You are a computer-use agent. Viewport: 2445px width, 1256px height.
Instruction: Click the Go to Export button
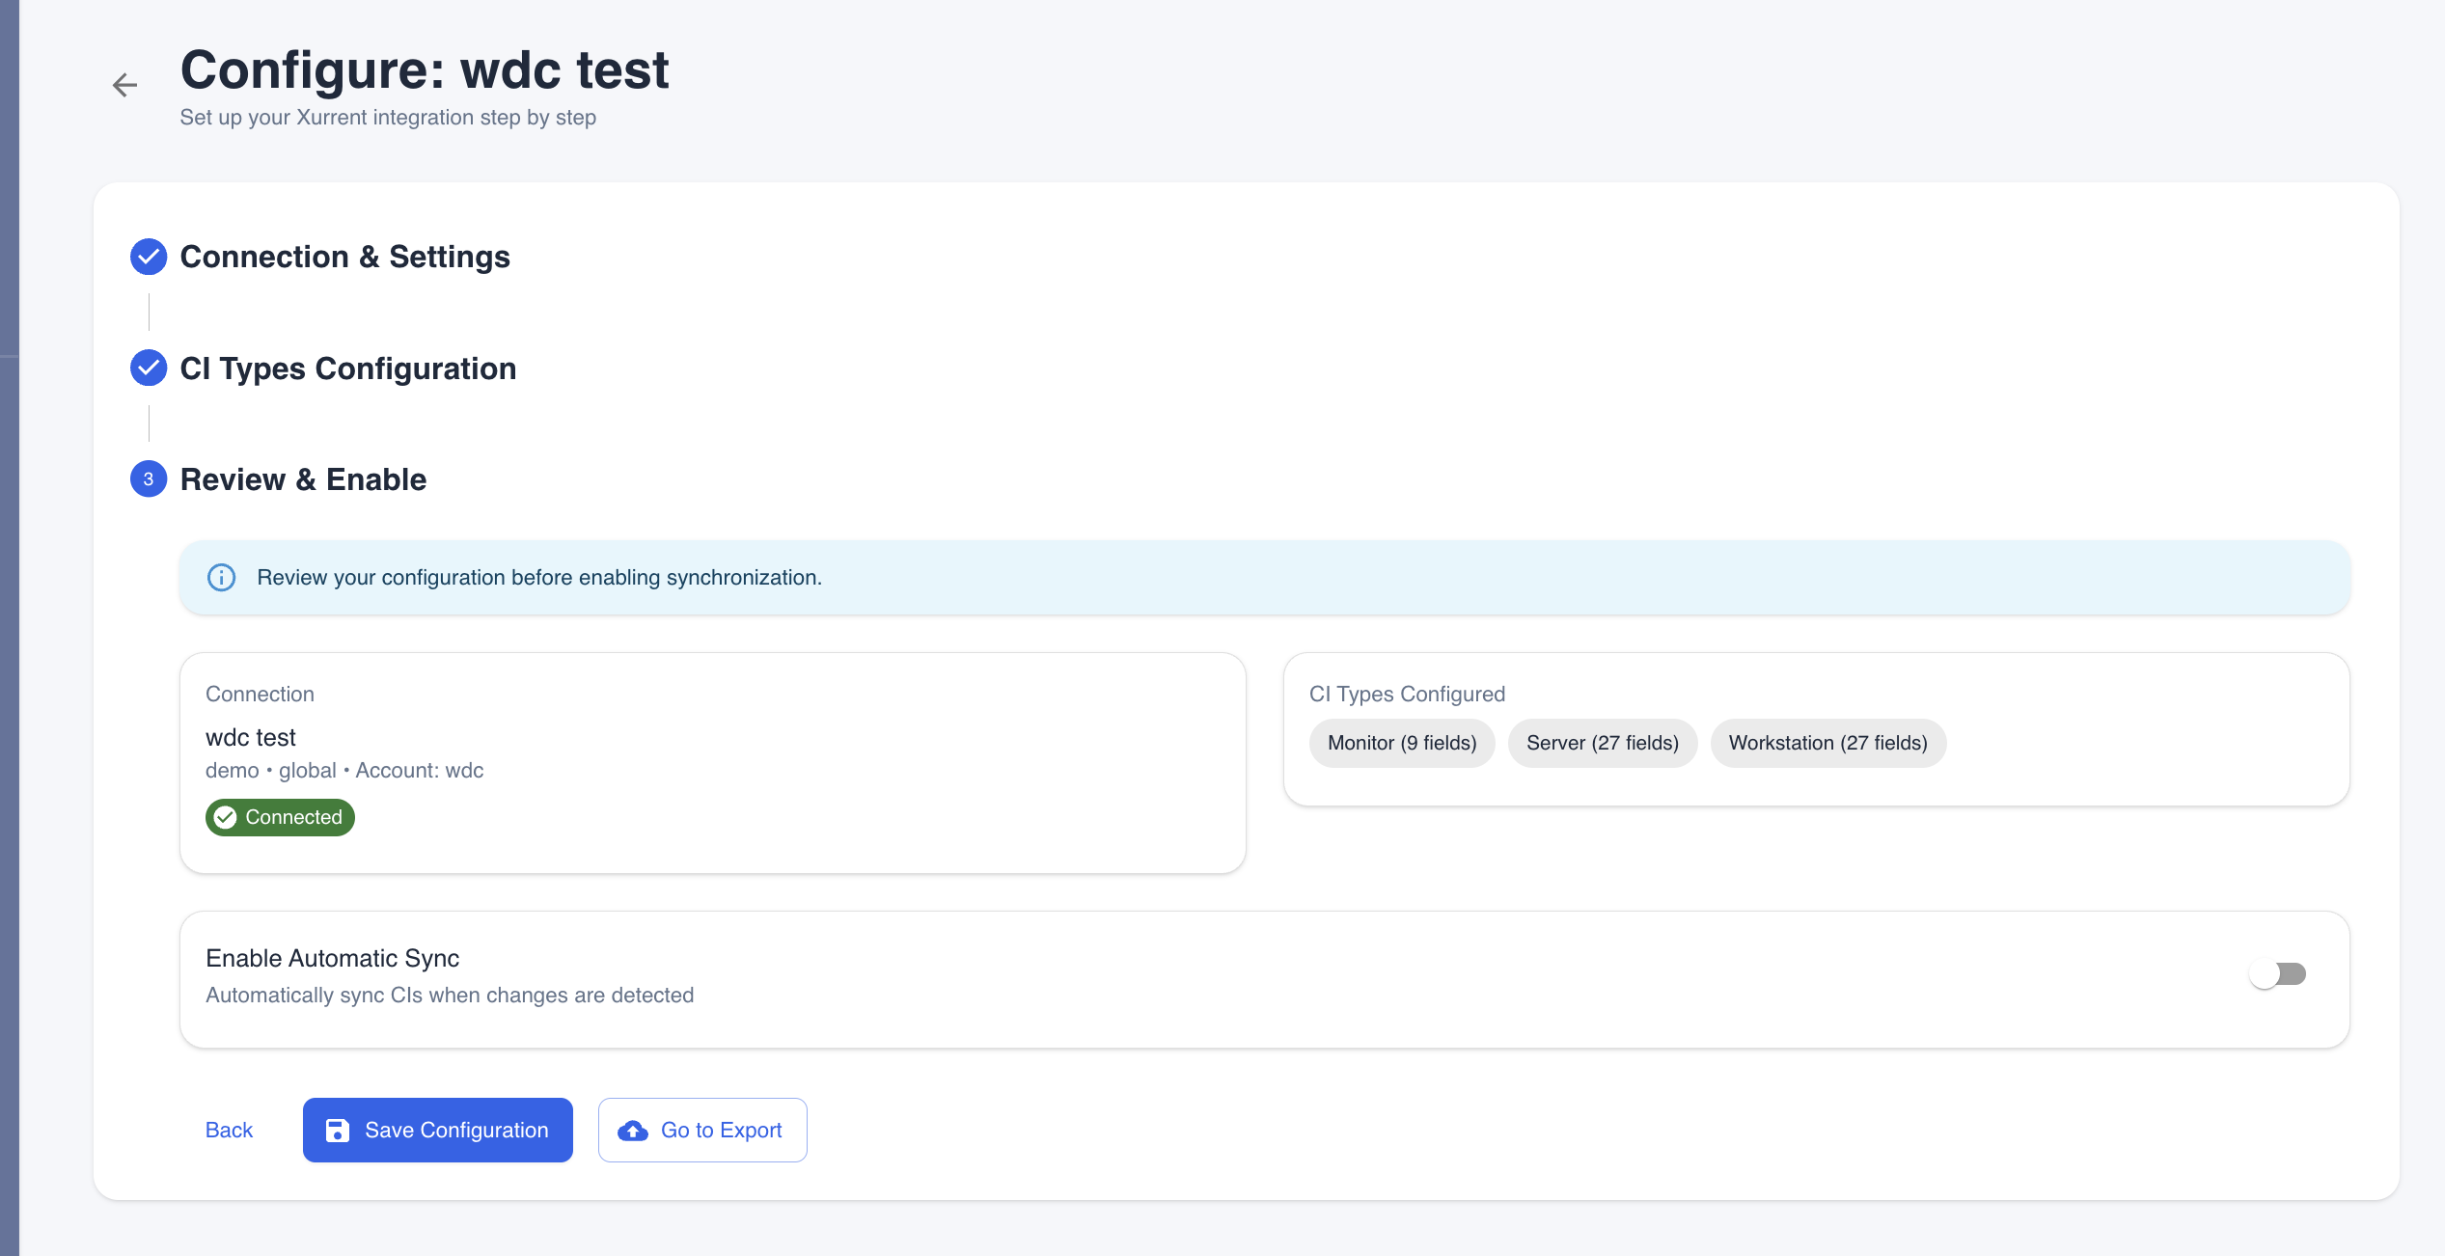click(x=702, y=1130)
